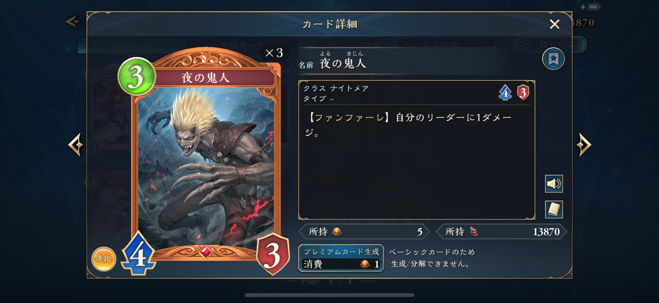Viewport: 659px width, 303px height.
Task: Switch to the 生成モード tab
Action: (242, 45)
